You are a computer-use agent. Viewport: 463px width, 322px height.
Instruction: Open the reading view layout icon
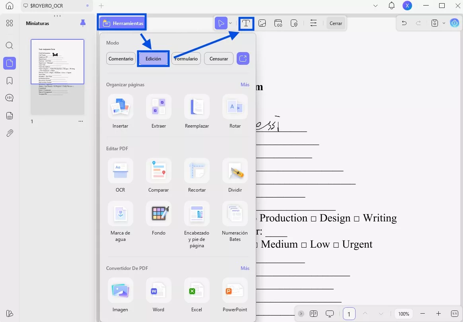click(313, 314)
